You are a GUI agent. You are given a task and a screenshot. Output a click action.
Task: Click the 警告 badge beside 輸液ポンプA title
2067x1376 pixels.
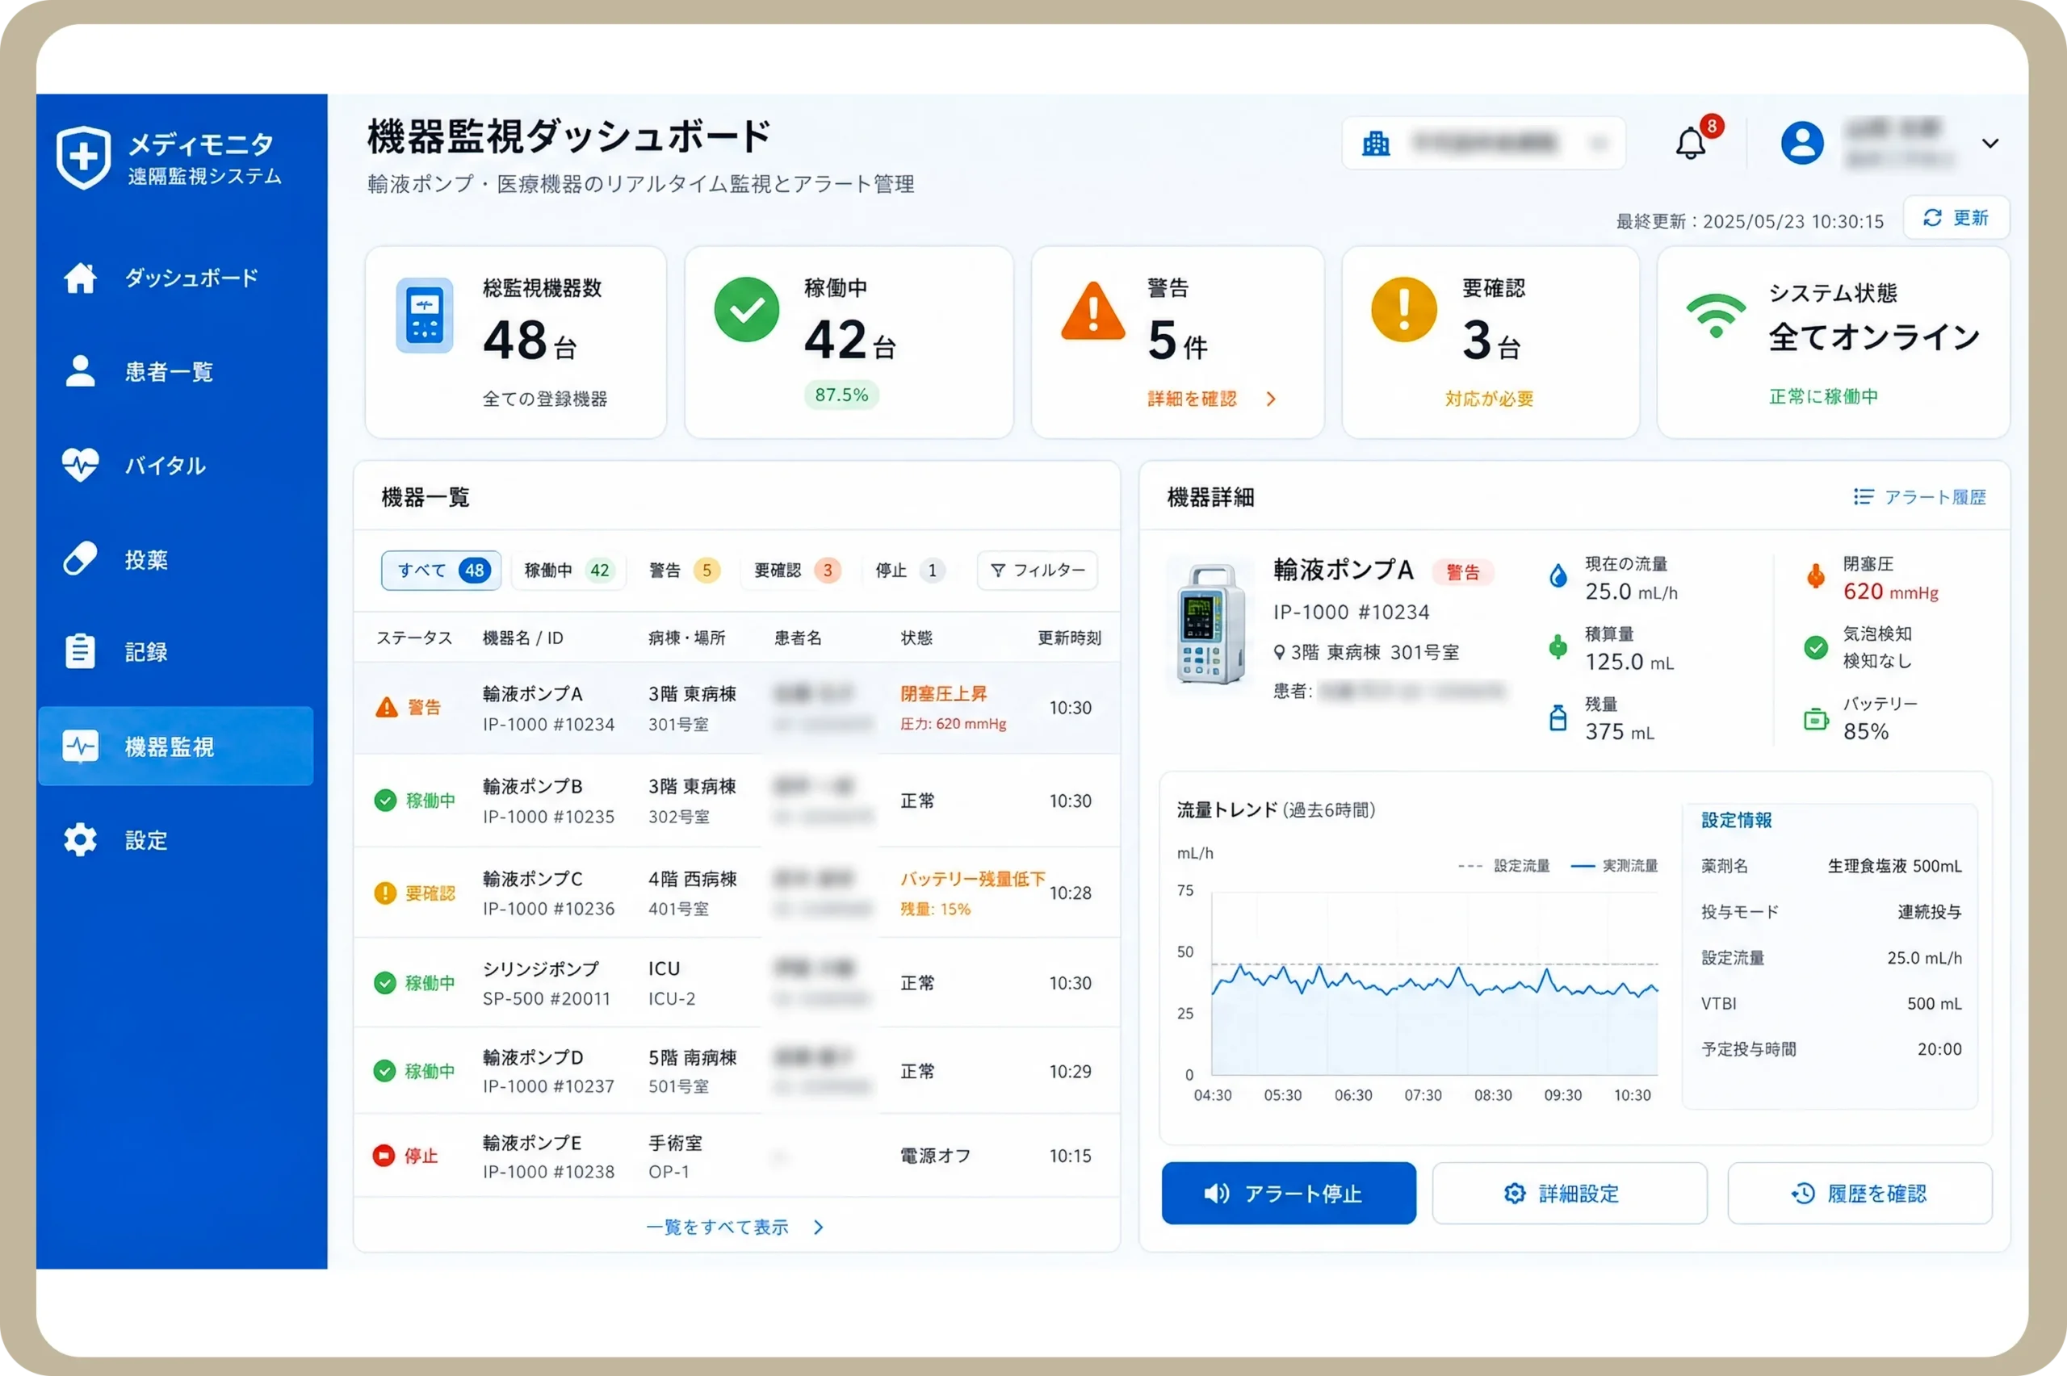pyautogui.click(x=1462, y=573)
